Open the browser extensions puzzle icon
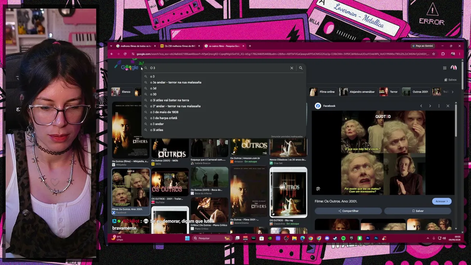471x265 pixels. 443,54
